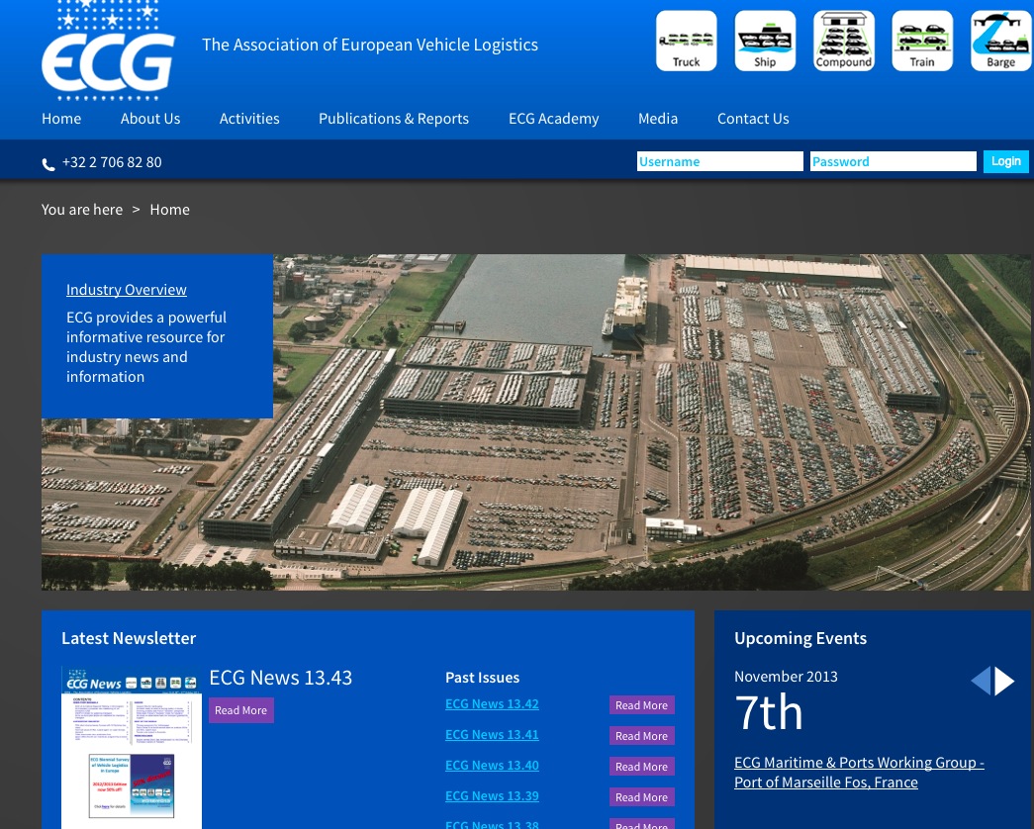Open the ECG Maritime & Ports Working Group event

(x=859, y=773)
